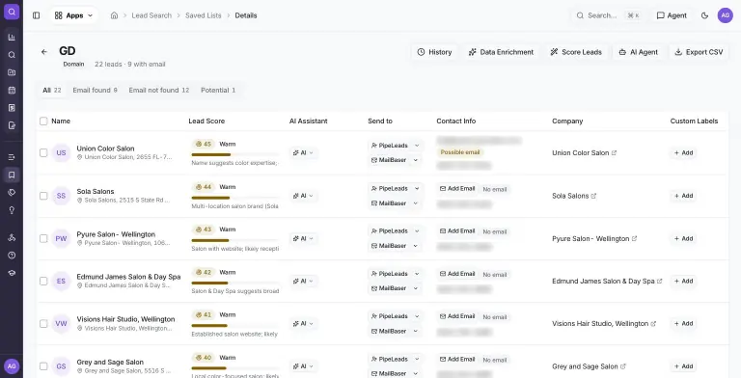Viewport: 741px width, 378px height.
Task: Open external link icon beside Grey and Sage Salon company
Action: click(623, 366)
